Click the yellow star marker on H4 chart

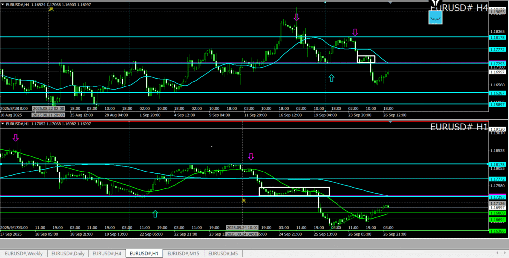pos(51,9)
